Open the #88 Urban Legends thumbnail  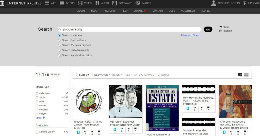coord(126,102)
